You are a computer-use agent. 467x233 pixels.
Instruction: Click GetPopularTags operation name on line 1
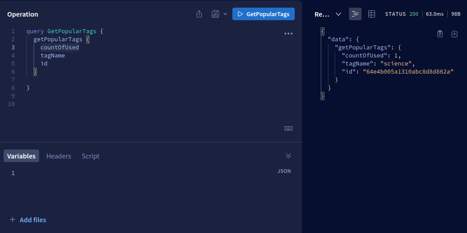[72, 31]
